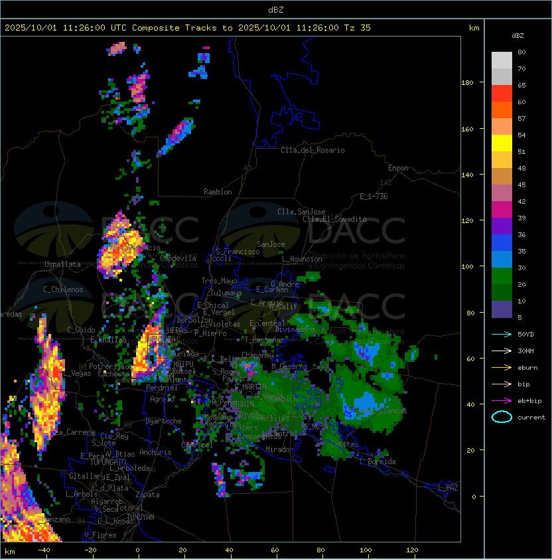
Task: Select the royal blue swatch in dBZ scale
Action: 502,243
